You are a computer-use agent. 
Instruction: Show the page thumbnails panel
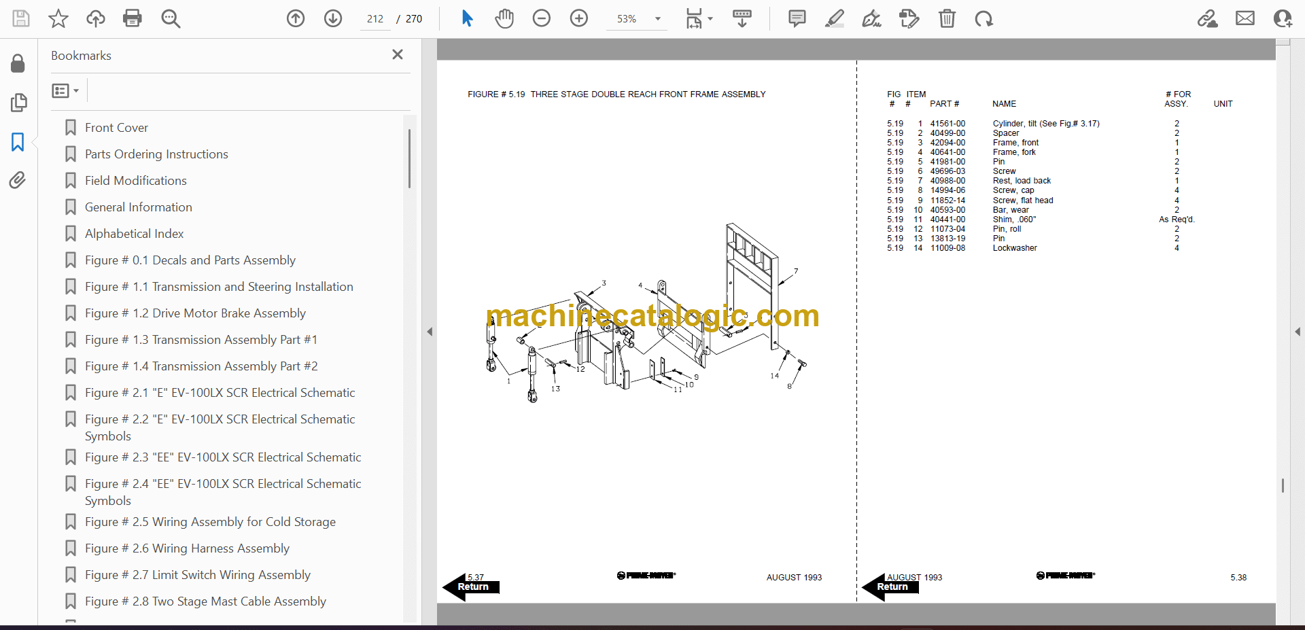[18, 103]
